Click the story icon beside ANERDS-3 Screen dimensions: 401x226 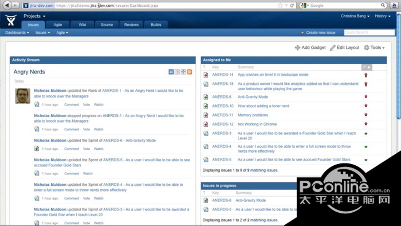[x=206, y=133]
